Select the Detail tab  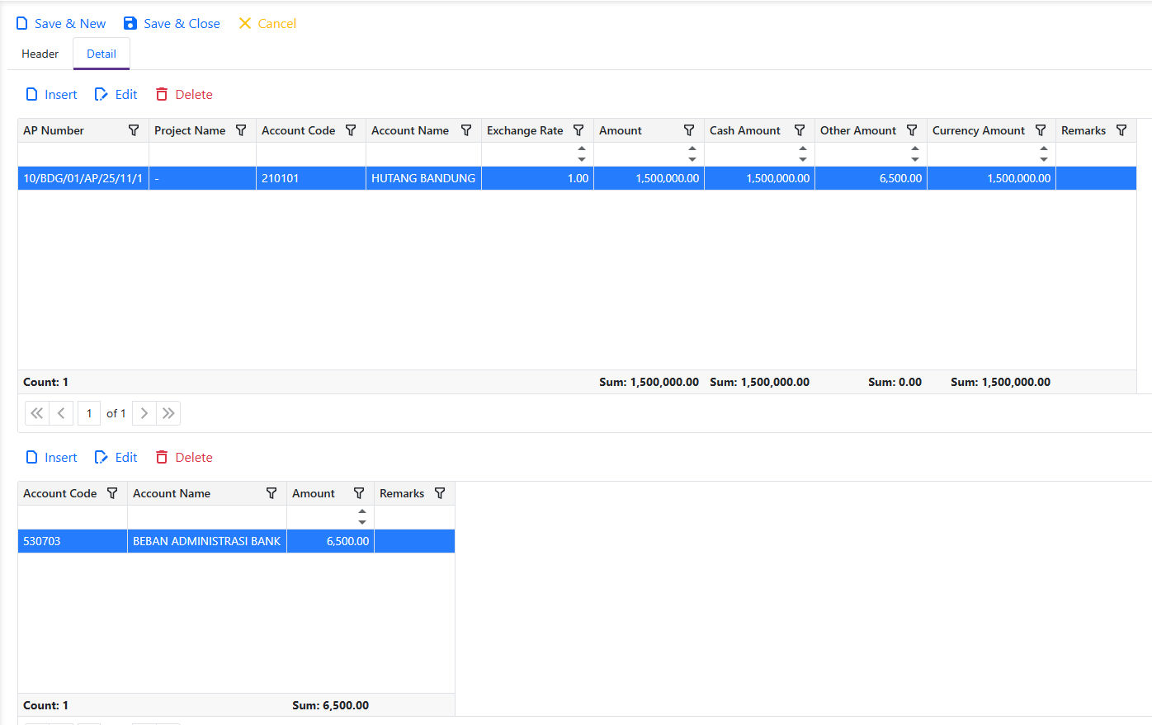[x=102, y=54]
